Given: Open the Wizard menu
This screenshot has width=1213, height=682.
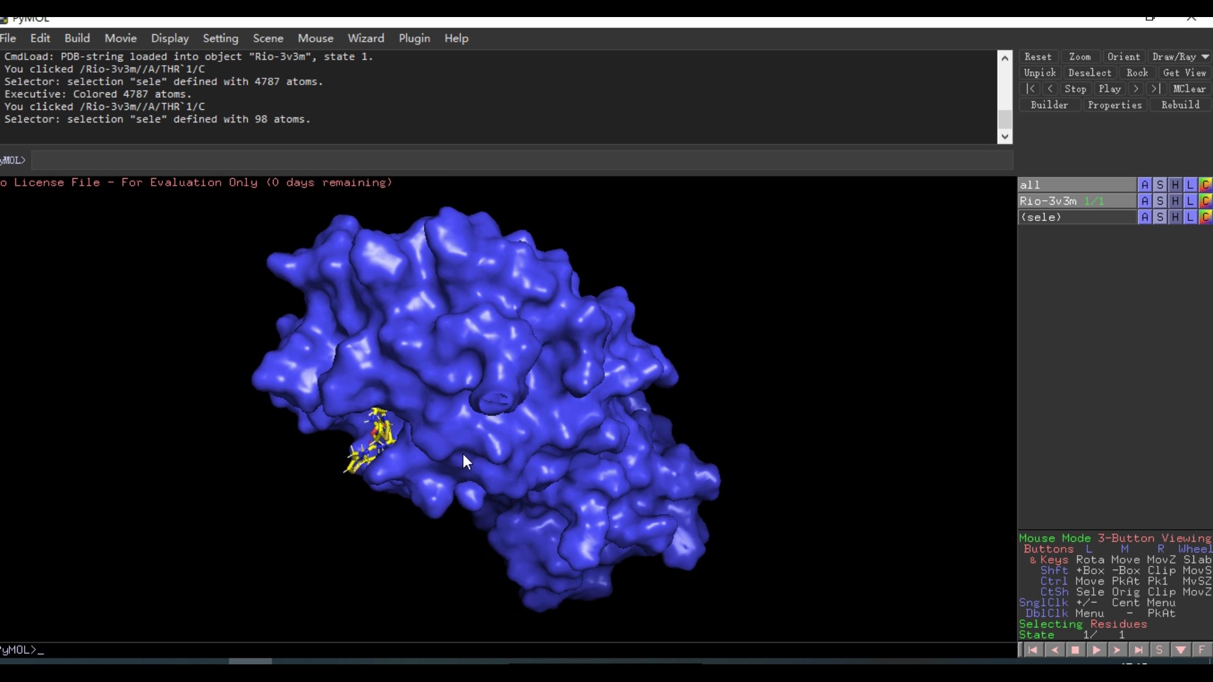Looking at the screenshot, I should [x=366, y=39].
